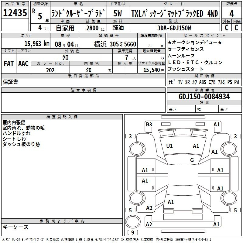Image resolution: width=243 pixels, height=243 pixels.
Task: Select the U1 dent mark on hood
Action: (x=169, y=146)
